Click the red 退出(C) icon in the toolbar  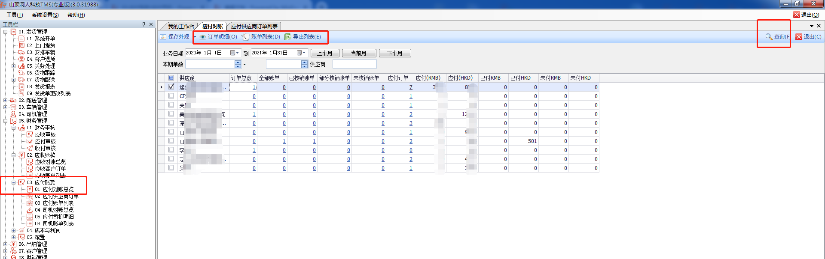tap(799, 37)
